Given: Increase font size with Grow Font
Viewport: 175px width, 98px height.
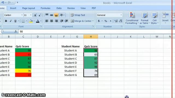Looking at the screenshot, I should click(35, 15).
